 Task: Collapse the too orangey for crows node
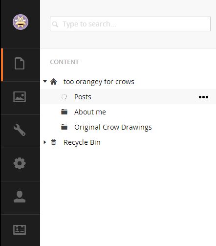click(45, 81)
